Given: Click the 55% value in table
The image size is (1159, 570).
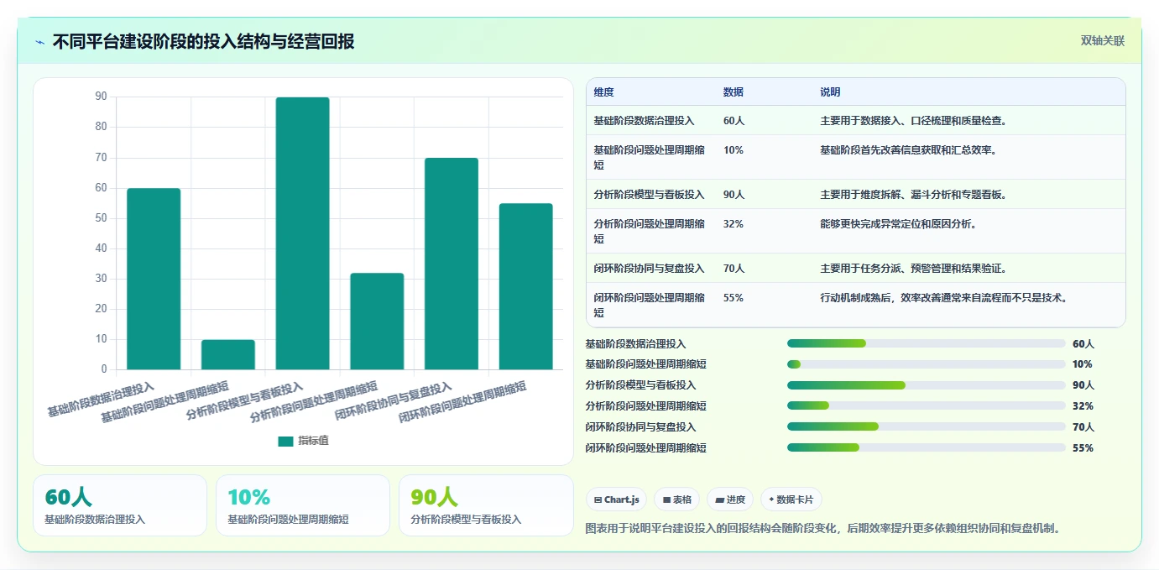Looking at the screenshot, I should click(733, 298).
